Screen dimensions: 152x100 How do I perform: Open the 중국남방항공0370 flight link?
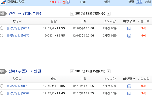pos(18,35)
